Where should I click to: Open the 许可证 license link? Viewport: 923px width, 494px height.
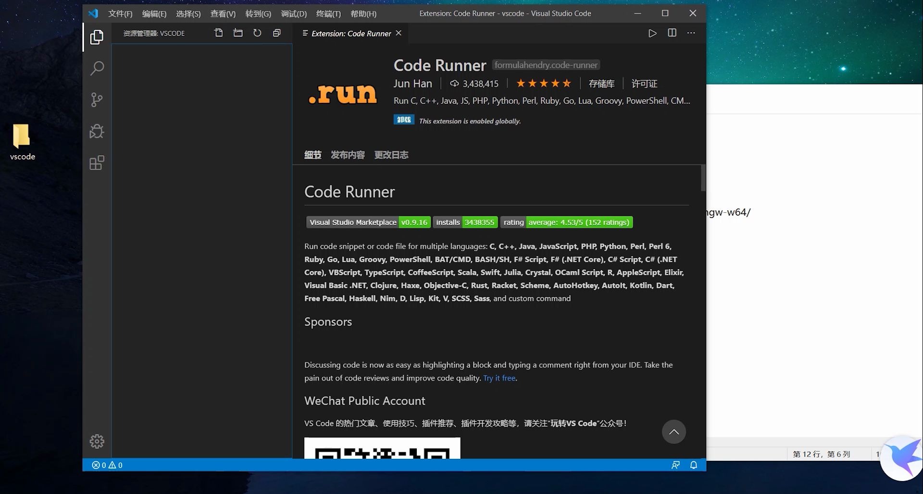[x=644, y=84]
